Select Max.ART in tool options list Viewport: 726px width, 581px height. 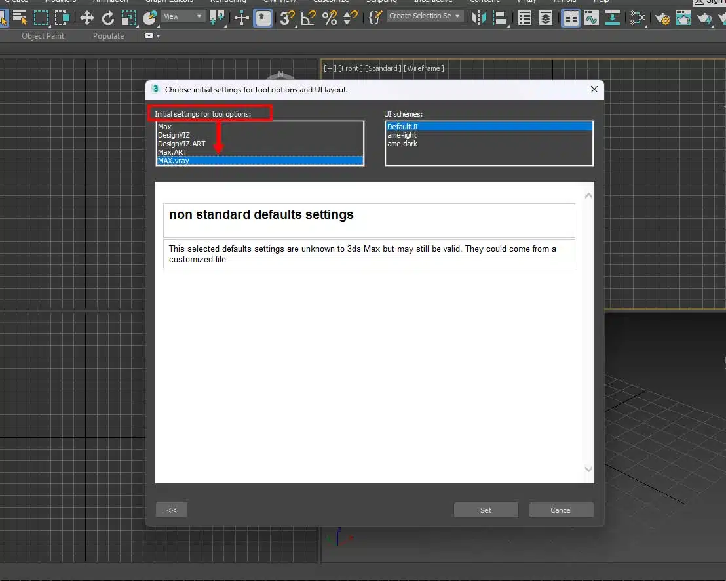(259, 152)
